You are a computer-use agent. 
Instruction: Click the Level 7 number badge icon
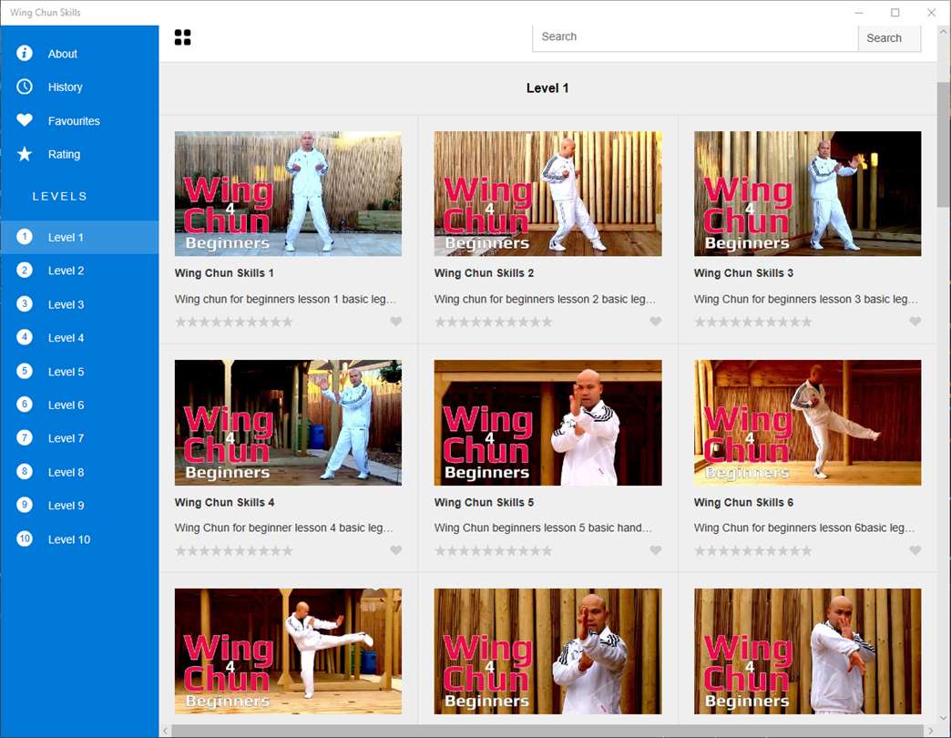click(25, 438)
